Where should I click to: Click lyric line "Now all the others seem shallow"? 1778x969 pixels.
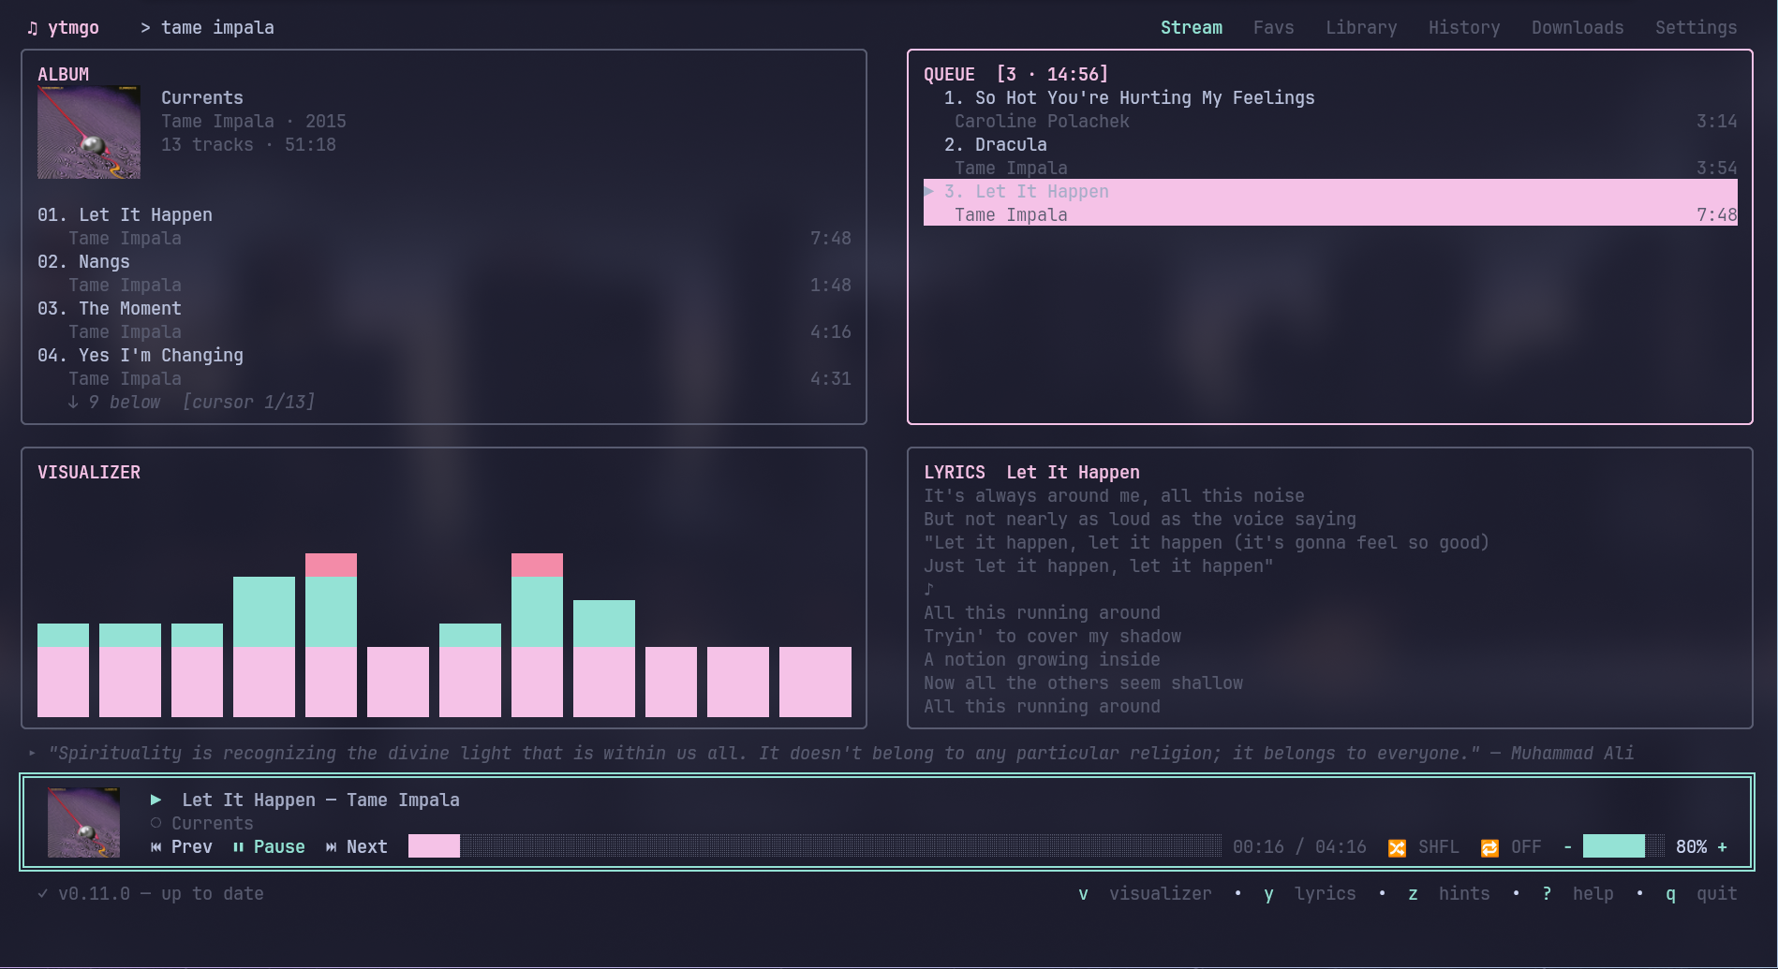[1083, 683]
